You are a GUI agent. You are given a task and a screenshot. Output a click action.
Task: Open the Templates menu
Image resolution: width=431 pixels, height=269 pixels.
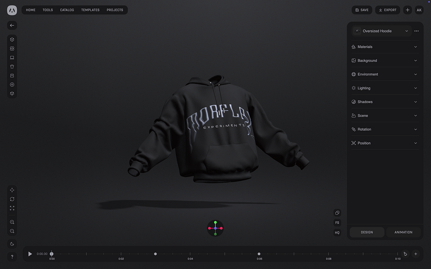[x=91, y=10]
